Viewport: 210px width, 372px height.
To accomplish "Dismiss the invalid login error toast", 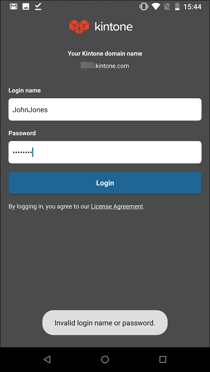I will click(105, 322).
